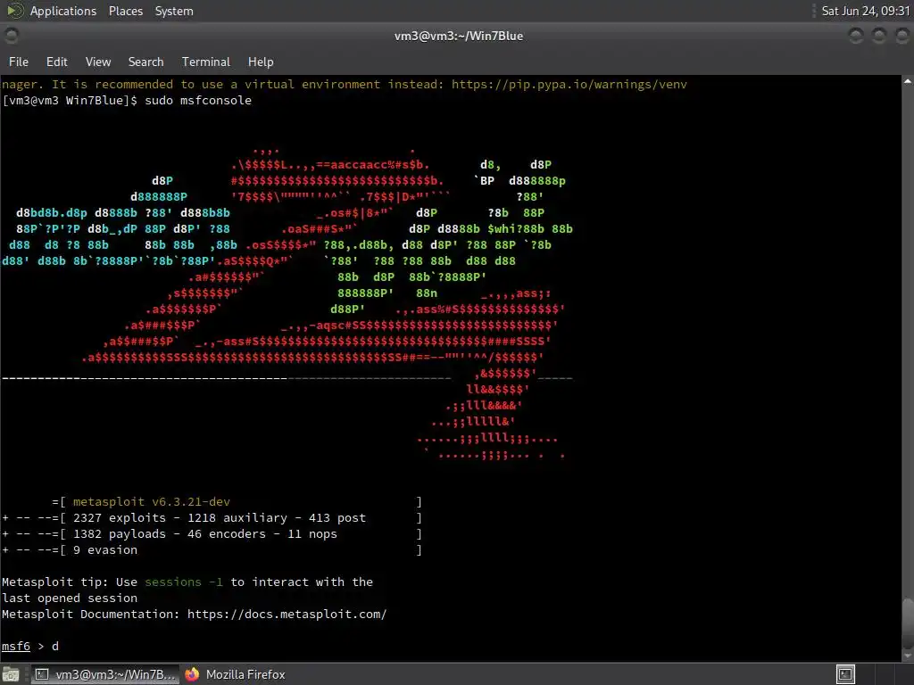Click the msf6 prompt text
Image resolution: width=914 pixels, height=685 pixels.
pos(16,646)
